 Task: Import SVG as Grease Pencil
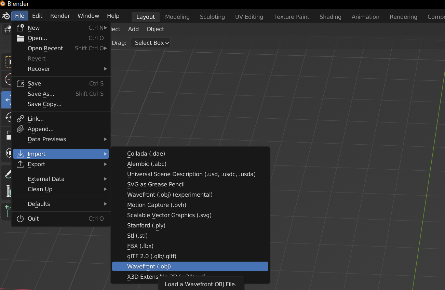[190, 184]
